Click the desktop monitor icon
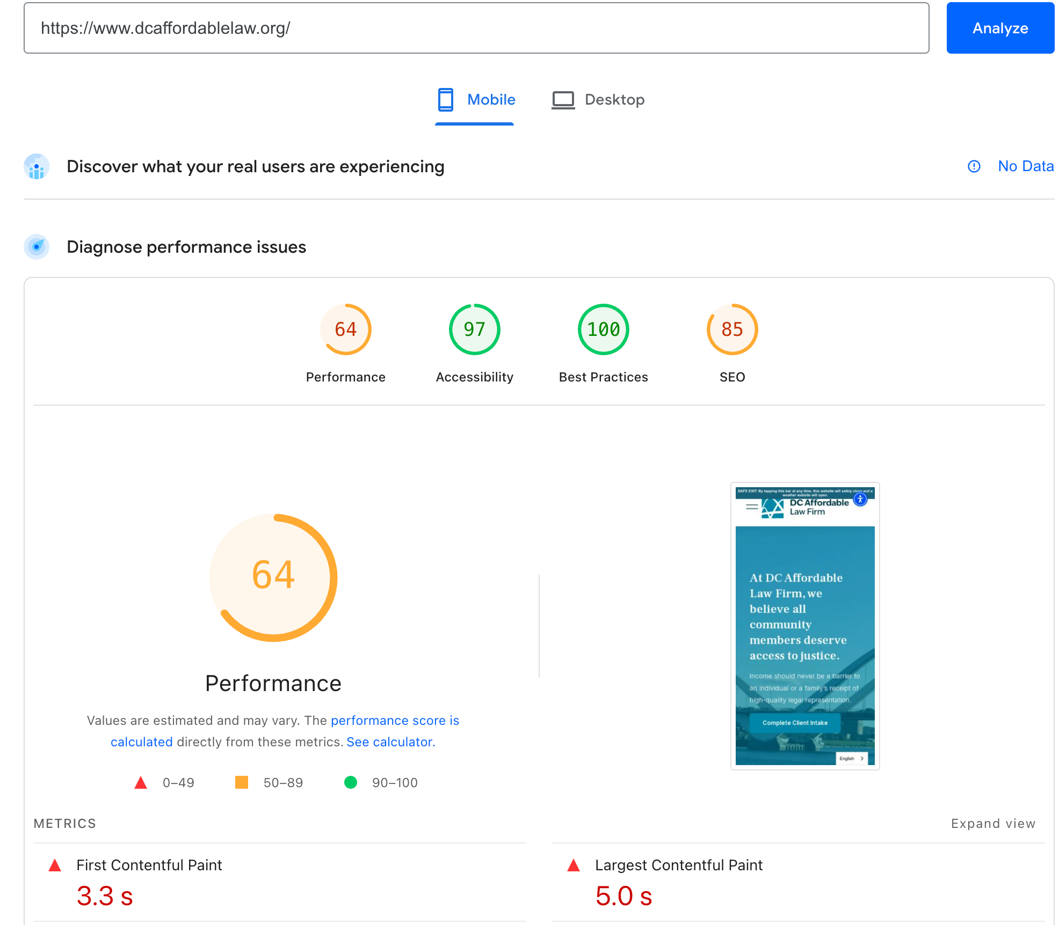 click(563, 99)
